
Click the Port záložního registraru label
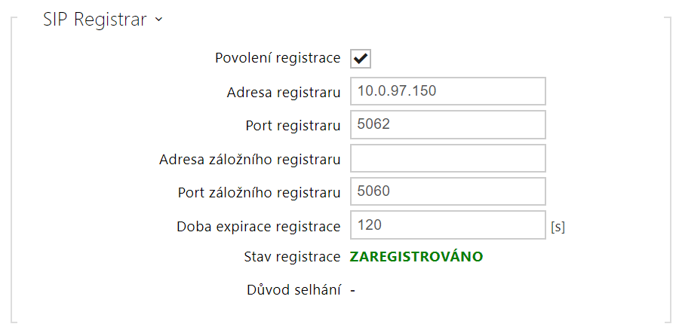[259, 192]
